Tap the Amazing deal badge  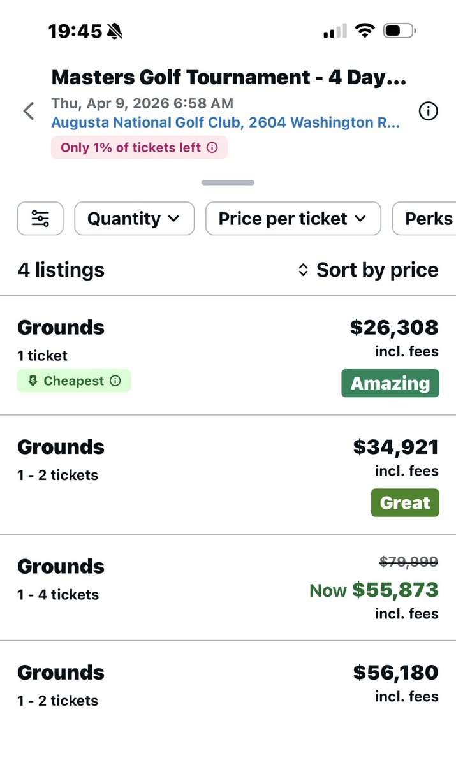pyautogui.click(x=390, y=383)
